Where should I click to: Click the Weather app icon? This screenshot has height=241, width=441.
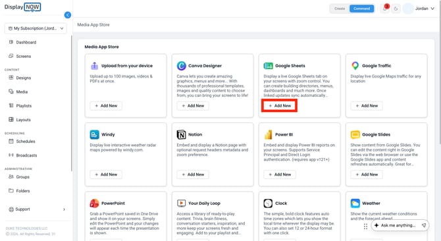coord(355,203)
